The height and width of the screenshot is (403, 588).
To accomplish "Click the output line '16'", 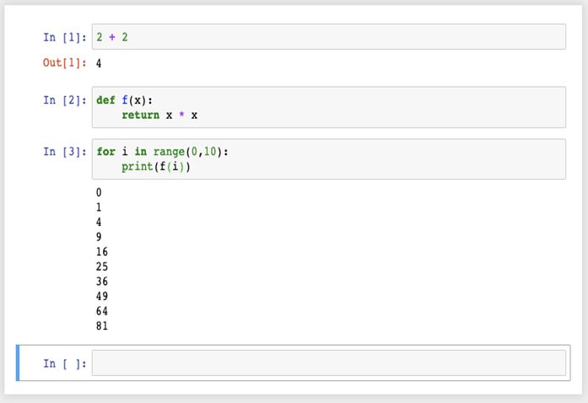I will pos(102,251).
